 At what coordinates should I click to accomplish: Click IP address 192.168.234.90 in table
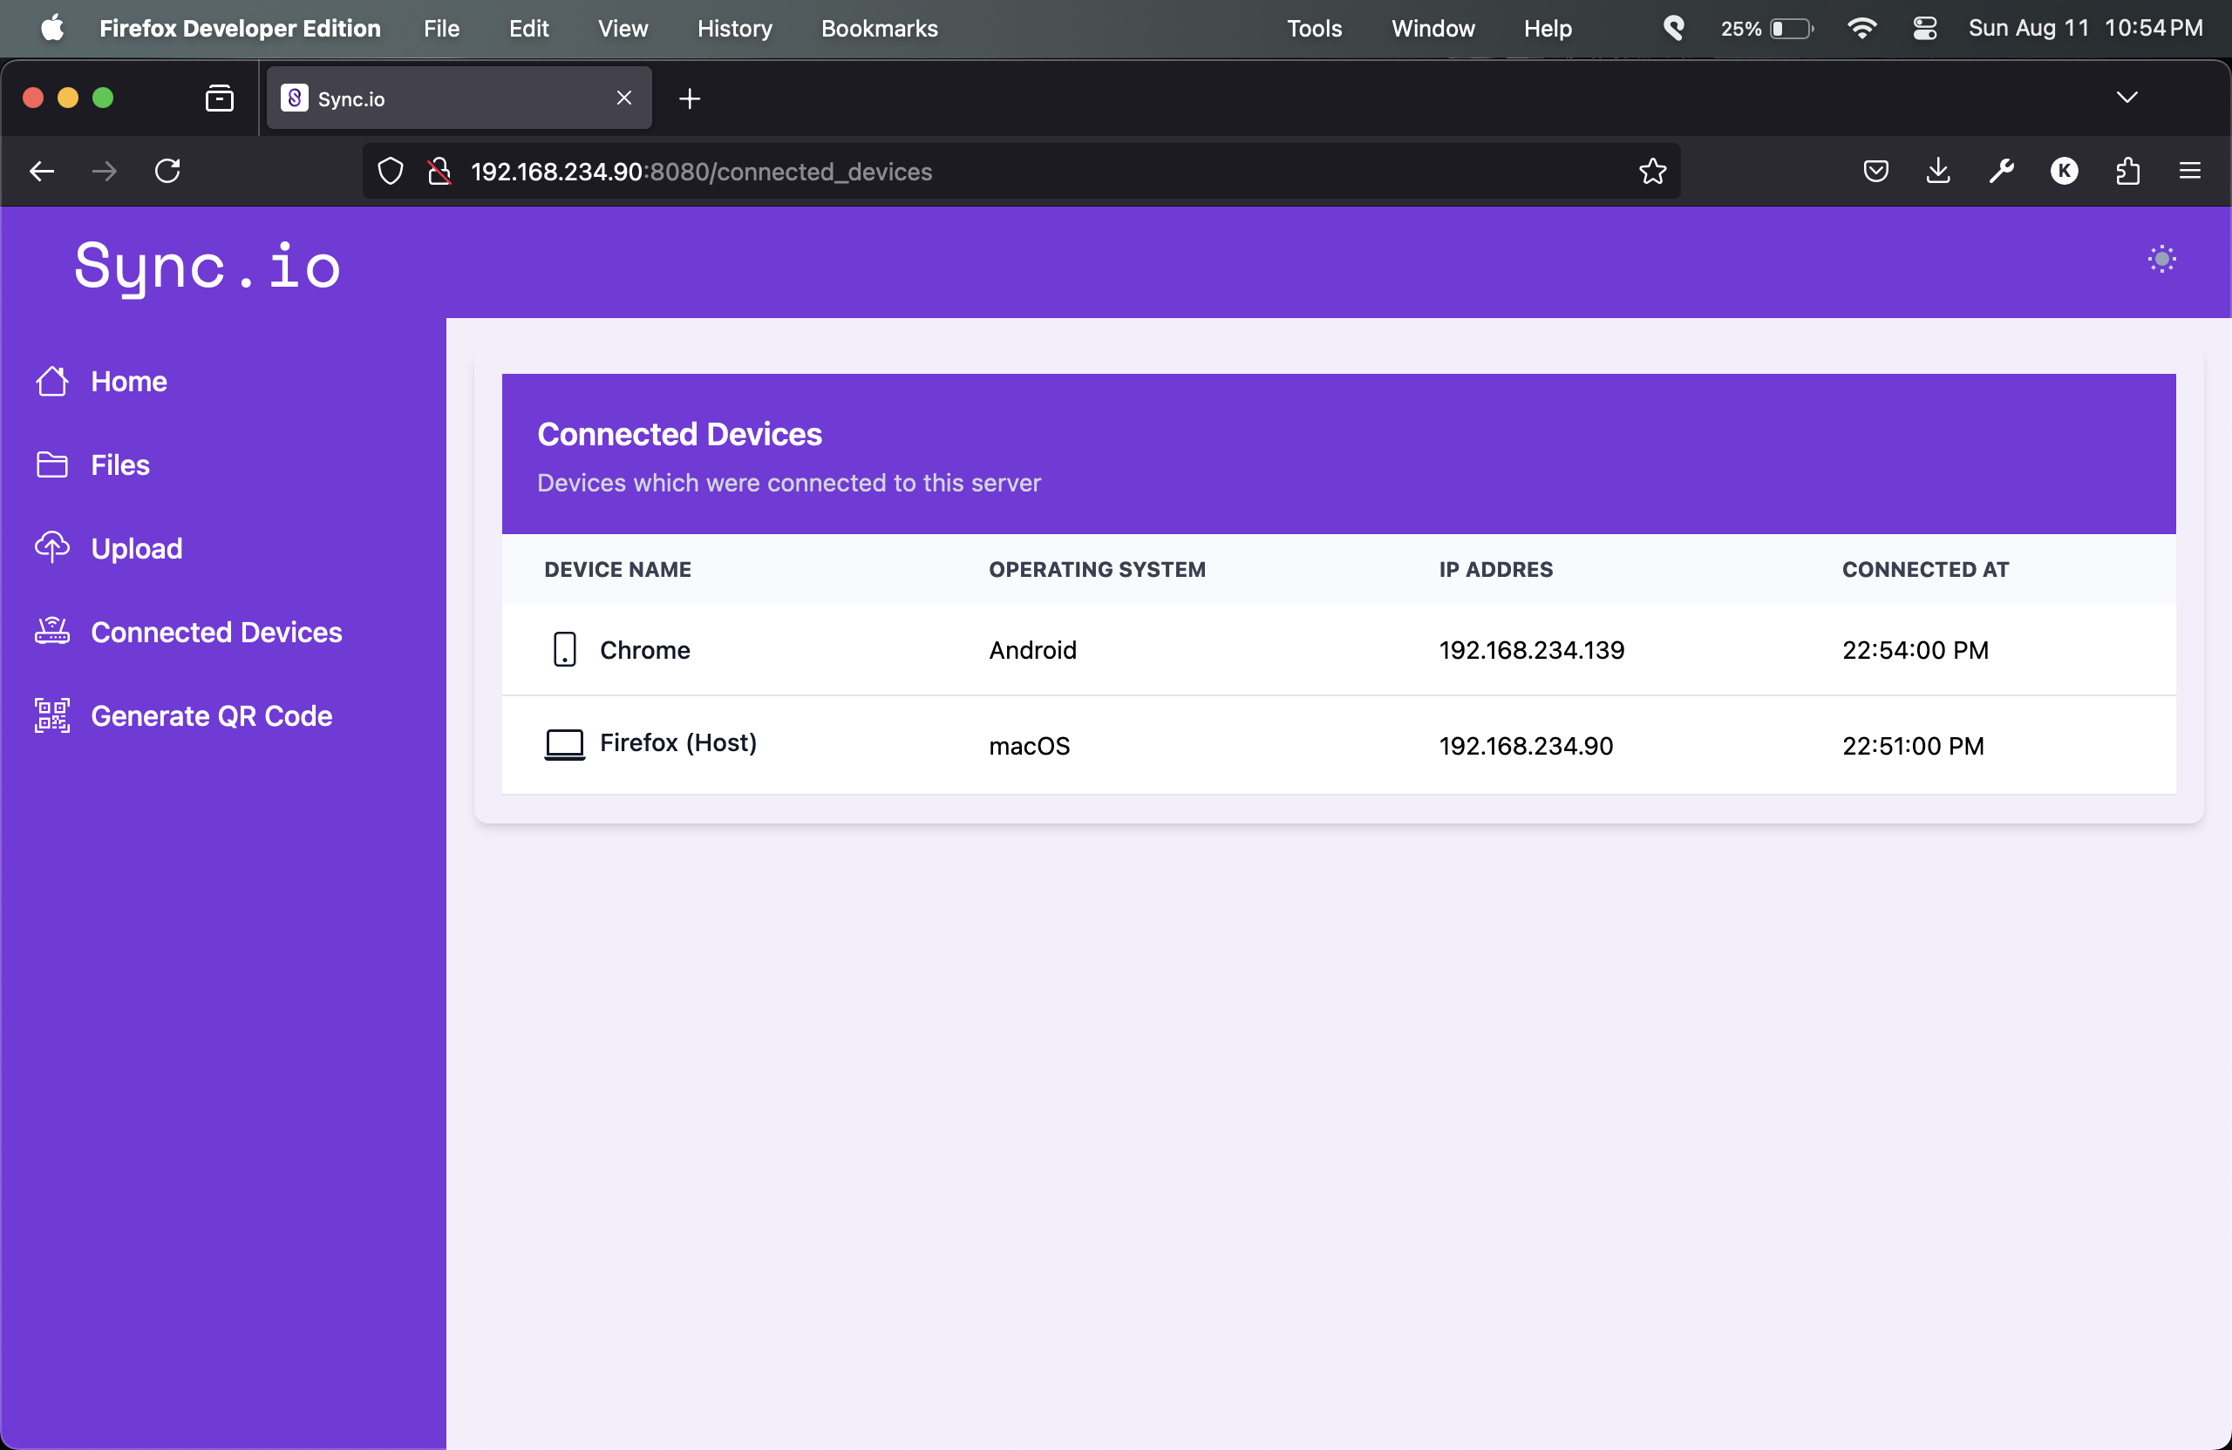pyautogui.click(x=1526, y=745)
